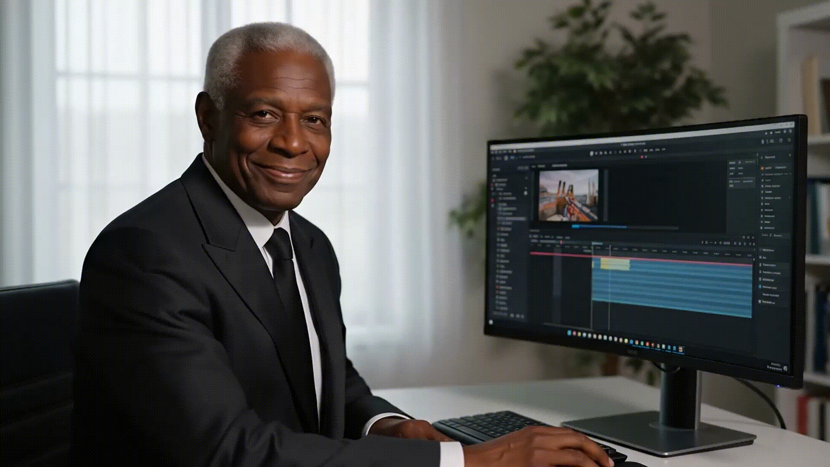This screenshot has width=830, height=467.
Task: Click the circular icon at bottom-left of editor
Action: (x=491, y=322)
